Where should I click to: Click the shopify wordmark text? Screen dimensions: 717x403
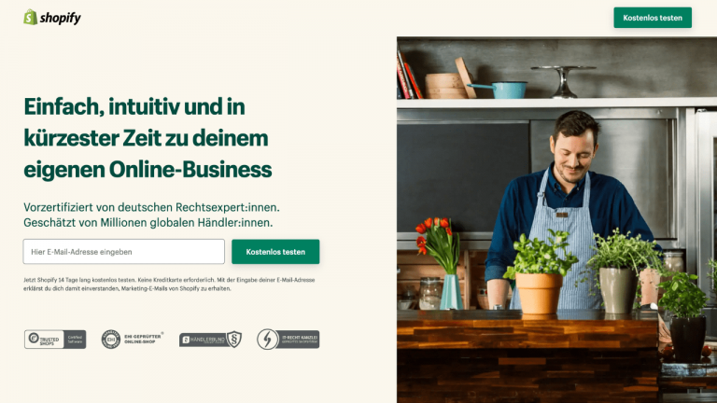pyautogui.click(x=61, y=19)
